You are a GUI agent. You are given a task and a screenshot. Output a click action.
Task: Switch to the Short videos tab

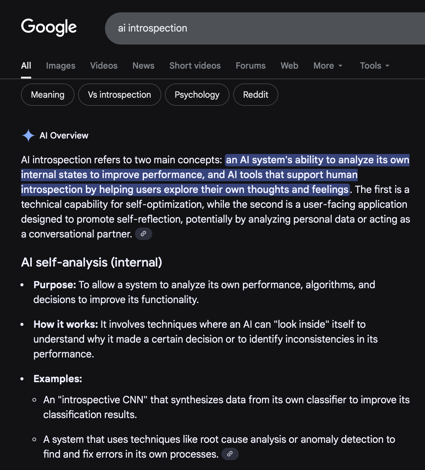pos(195,66)
